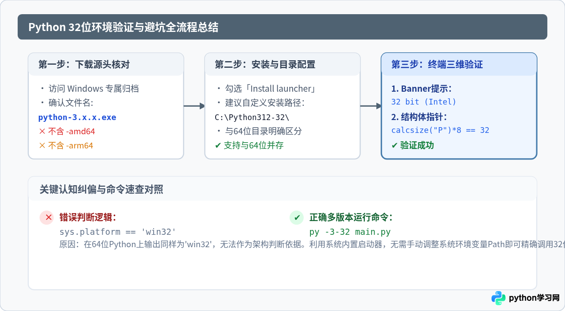Click the 'python学习网' site label
This screenshot has width=565, height=311.
[x=534, y=298]
